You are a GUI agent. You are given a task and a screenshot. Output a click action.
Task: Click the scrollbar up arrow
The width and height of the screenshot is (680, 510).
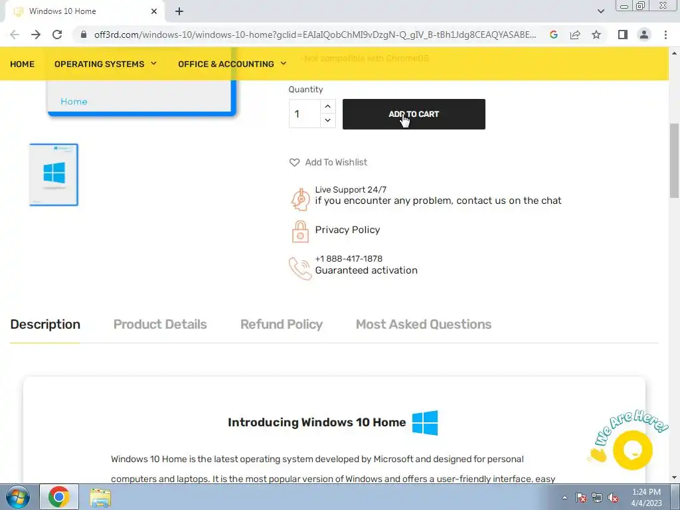pyautogui.click(x=674, y=53)
